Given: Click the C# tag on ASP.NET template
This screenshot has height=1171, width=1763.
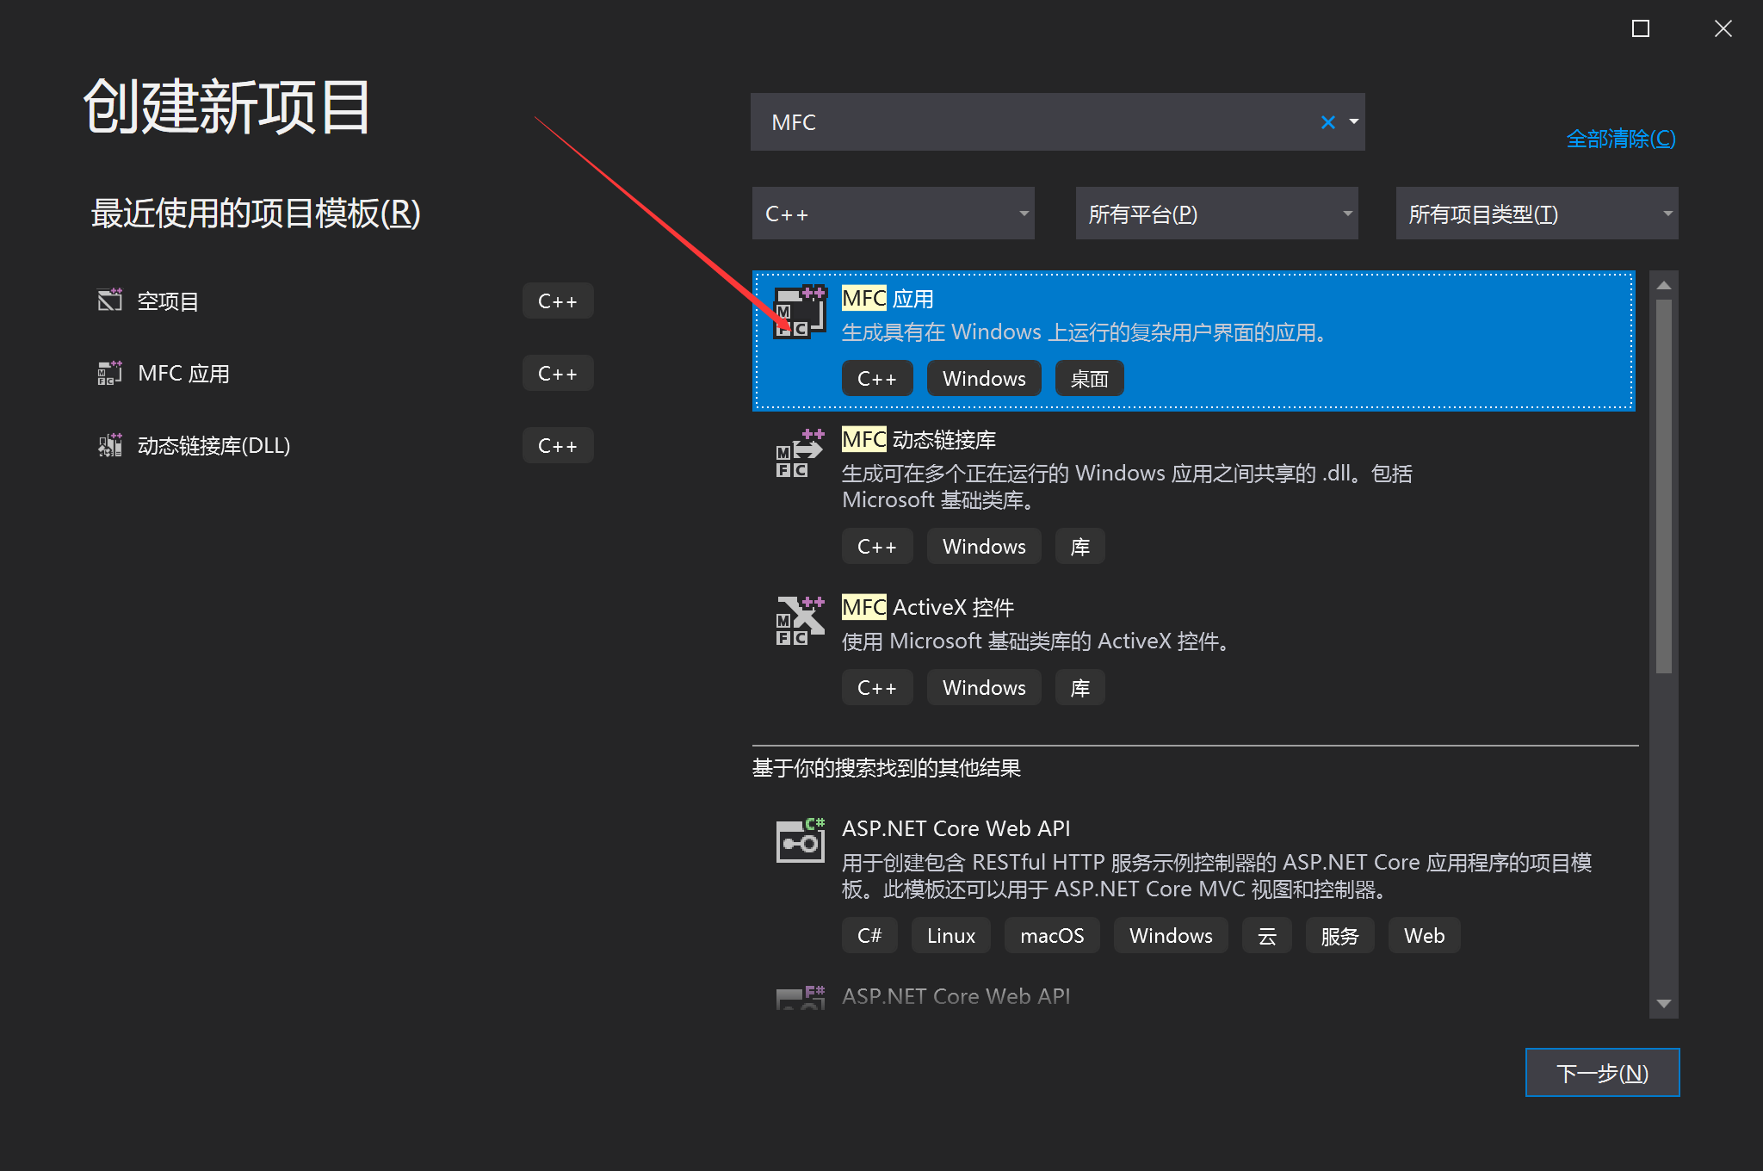Looking at the screenshot, I should (x=869, y=936).
